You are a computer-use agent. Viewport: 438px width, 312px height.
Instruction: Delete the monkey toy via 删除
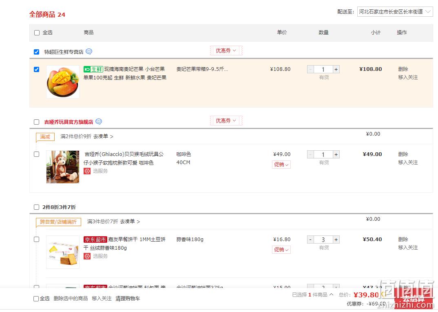click(403, 154)
